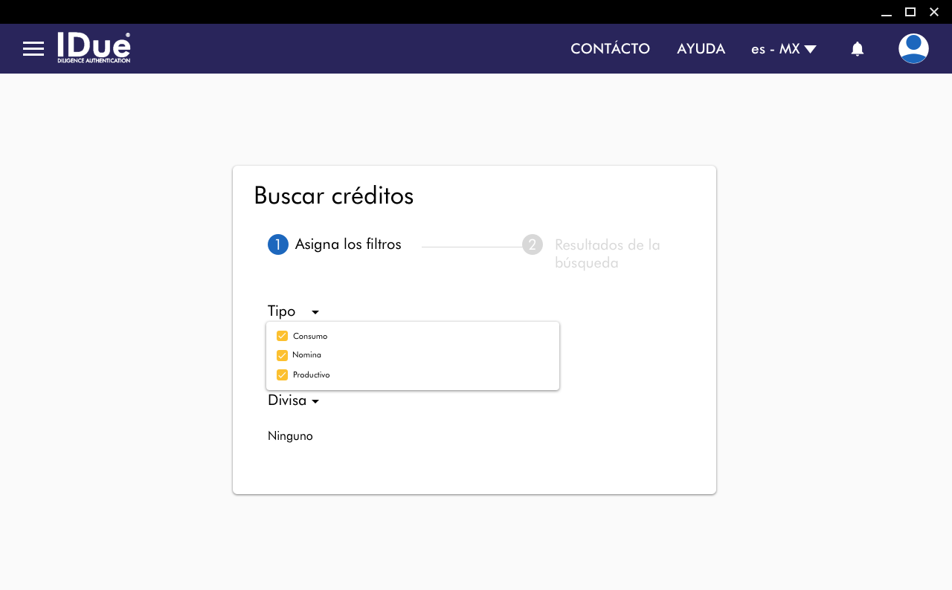The width and height of the screenshot is (952, 590).
Task: Toggle the Productivo checkbox
Action: [x=283, y=375]
